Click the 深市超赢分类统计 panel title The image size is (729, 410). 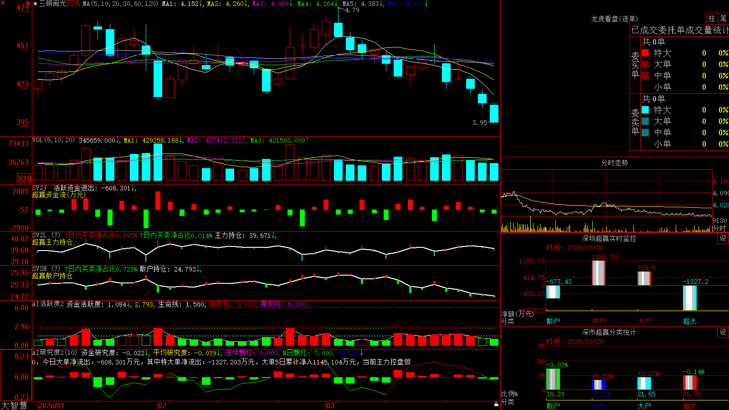click(x=609, y=332)
